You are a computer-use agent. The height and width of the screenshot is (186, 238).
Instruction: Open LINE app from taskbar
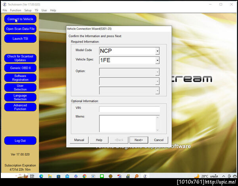(x=102, y=176)
